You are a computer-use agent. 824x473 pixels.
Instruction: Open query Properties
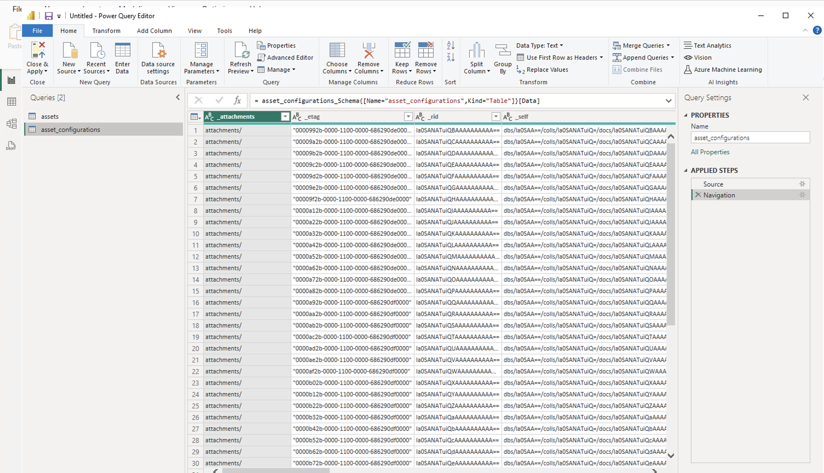point(276,45)
